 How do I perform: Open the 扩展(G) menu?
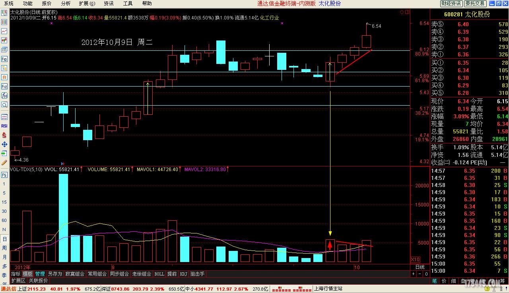(x=87, y=4)
